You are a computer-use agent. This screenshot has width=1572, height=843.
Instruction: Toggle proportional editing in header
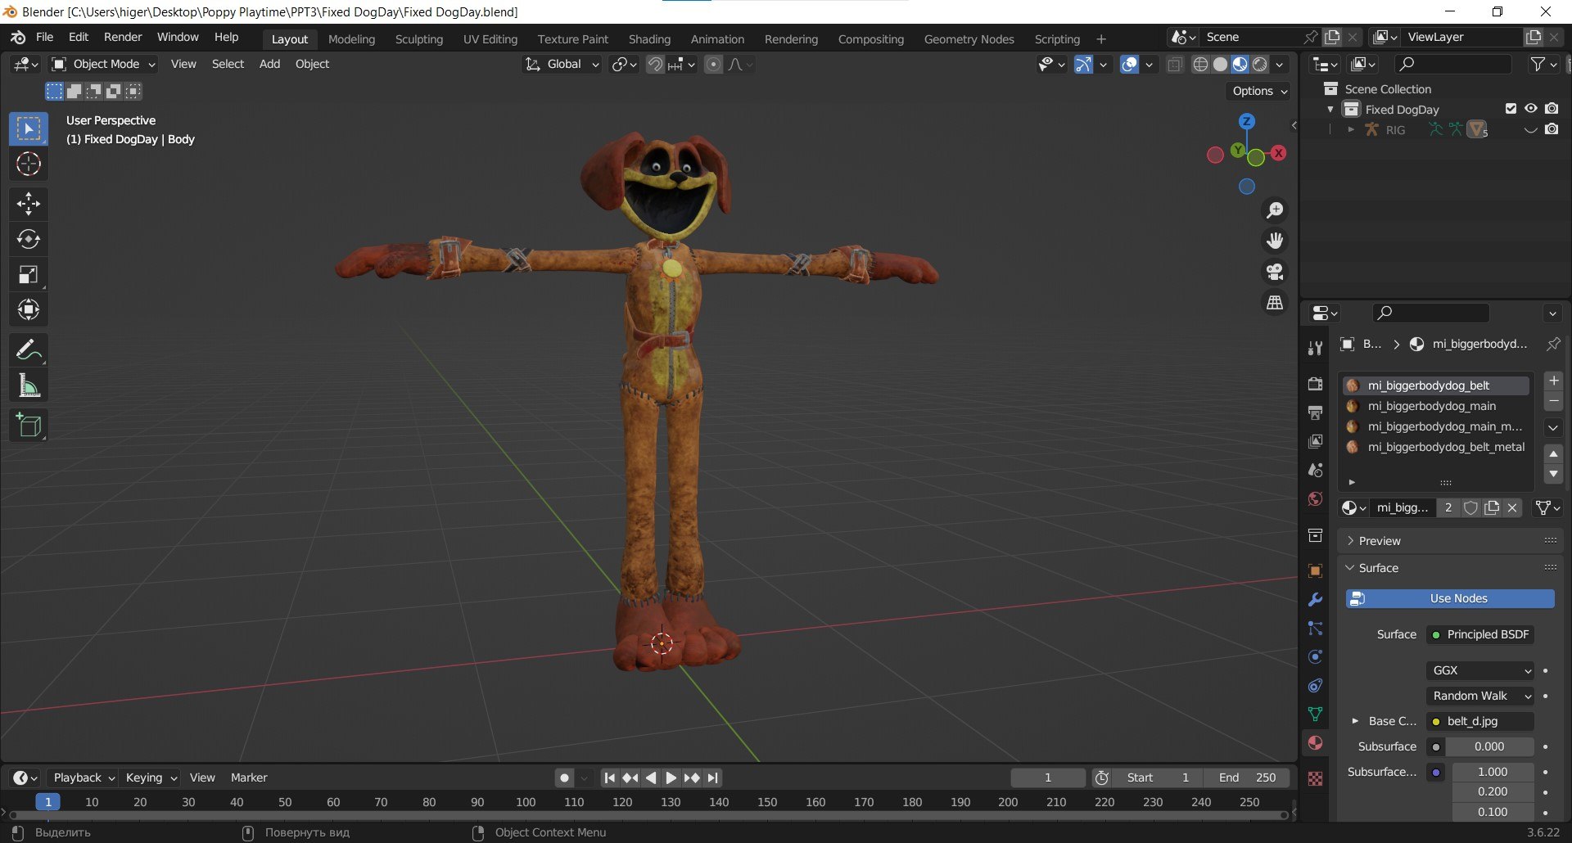pos(714,65)
